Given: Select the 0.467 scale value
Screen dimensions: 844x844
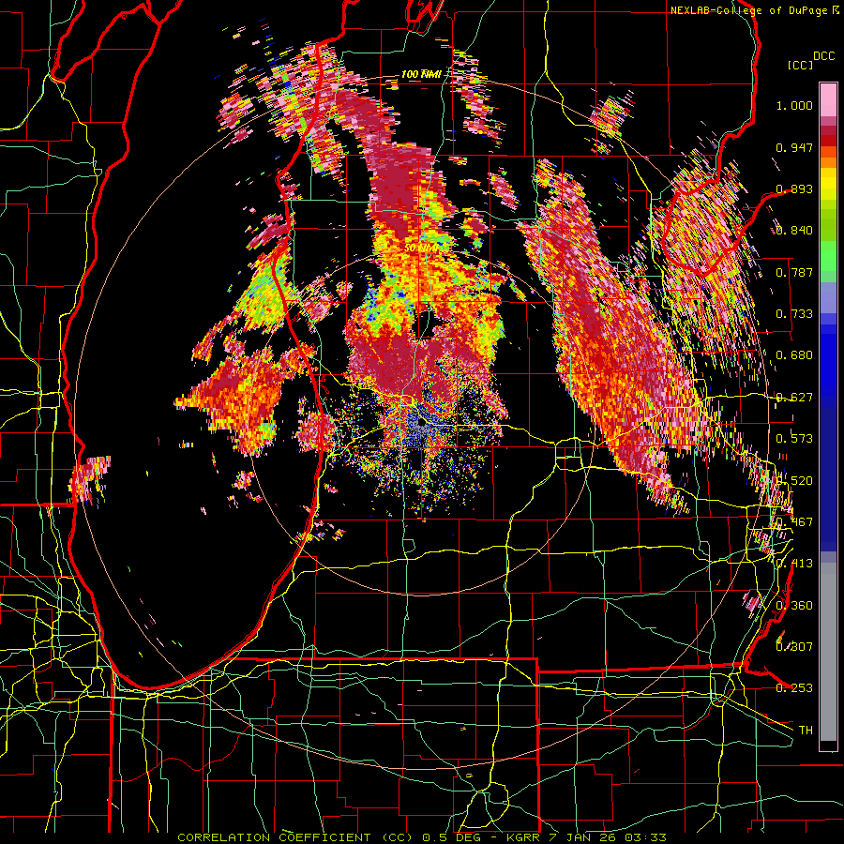Looking at the screenshot, I should coord(794,522).
